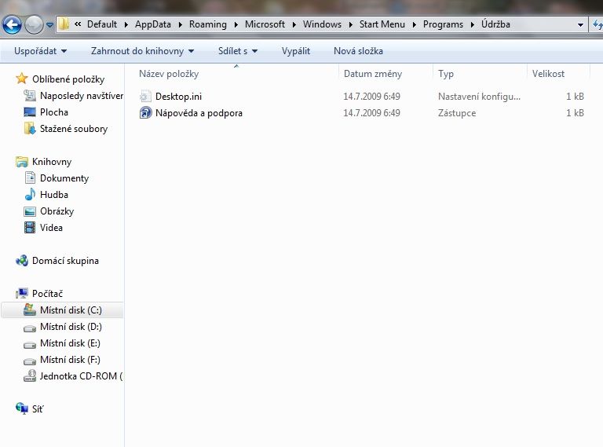The width and height of the screenshot is (603, 447).
Task: Select Windows in the address path
Action: coord(322,24)
